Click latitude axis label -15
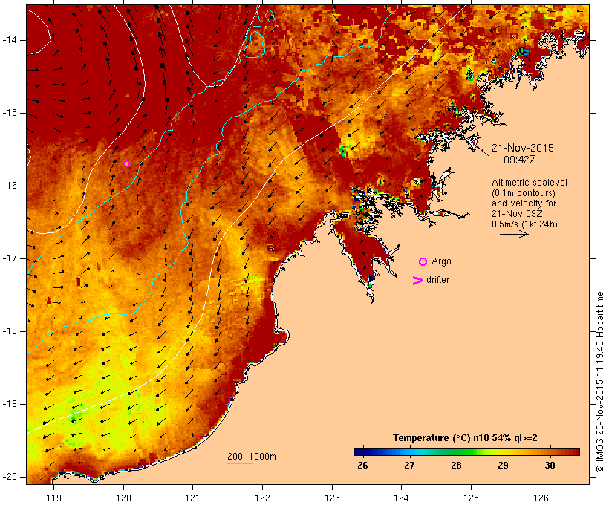The image size is (609, 505). click(x=10, y=113)
